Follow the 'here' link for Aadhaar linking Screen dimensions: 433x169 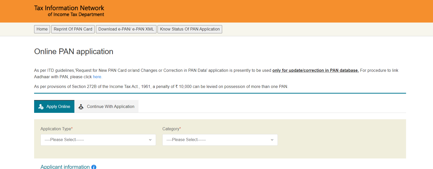(97, 77)
